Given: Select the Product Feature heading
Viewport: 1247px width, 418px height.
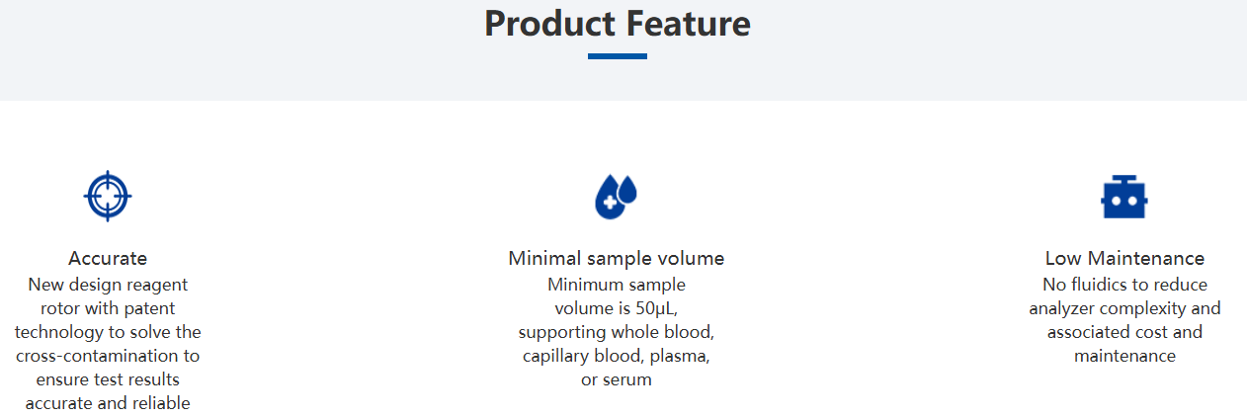Looking at the screenshot, I should click(618, 24).
